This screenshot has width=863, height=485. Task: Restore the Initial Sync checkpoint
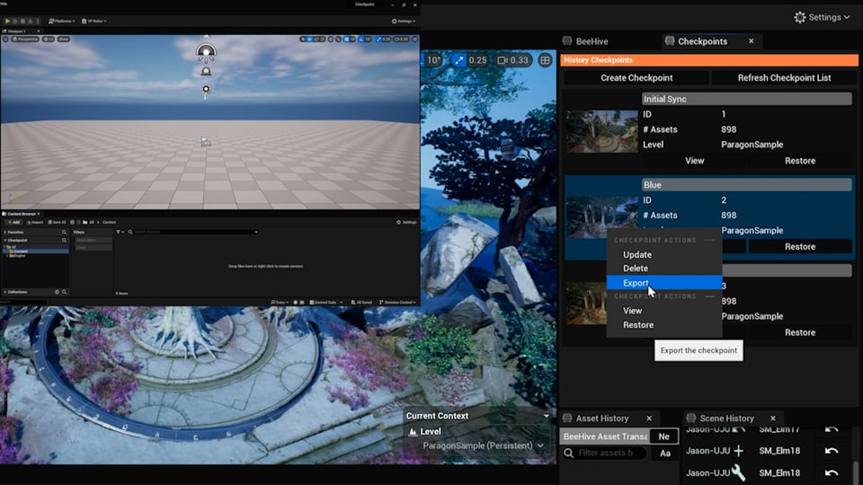pos(800,161)
